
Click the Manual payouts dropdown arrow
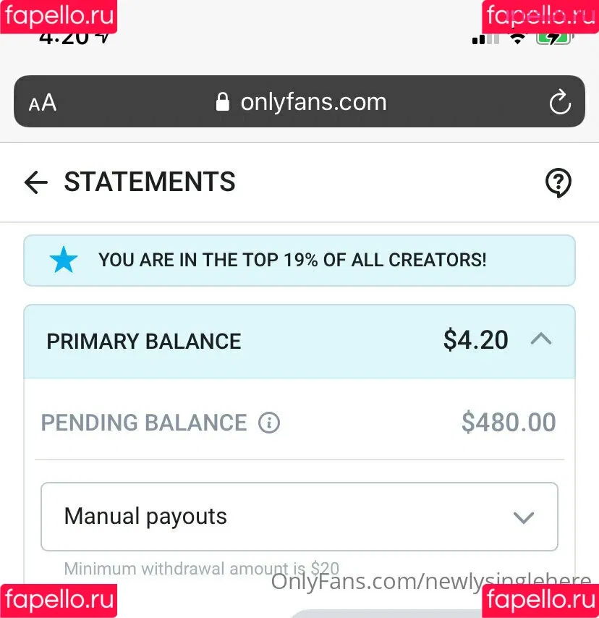pyautogui.click(x=524, y=517)
